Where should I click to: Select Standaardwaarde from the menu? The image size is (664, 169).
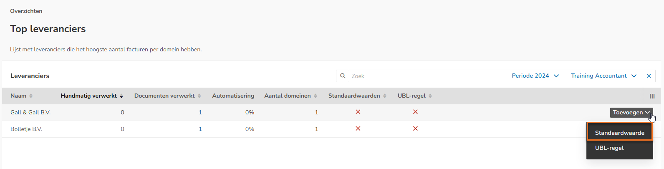tap(619, 133)
